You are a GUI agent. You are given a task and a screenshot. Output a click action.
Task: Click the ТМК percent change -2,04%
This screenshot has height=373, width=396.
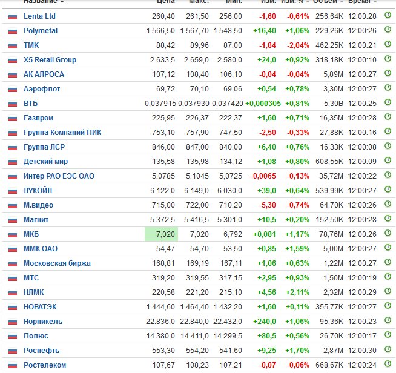click(x=298, y=45)
